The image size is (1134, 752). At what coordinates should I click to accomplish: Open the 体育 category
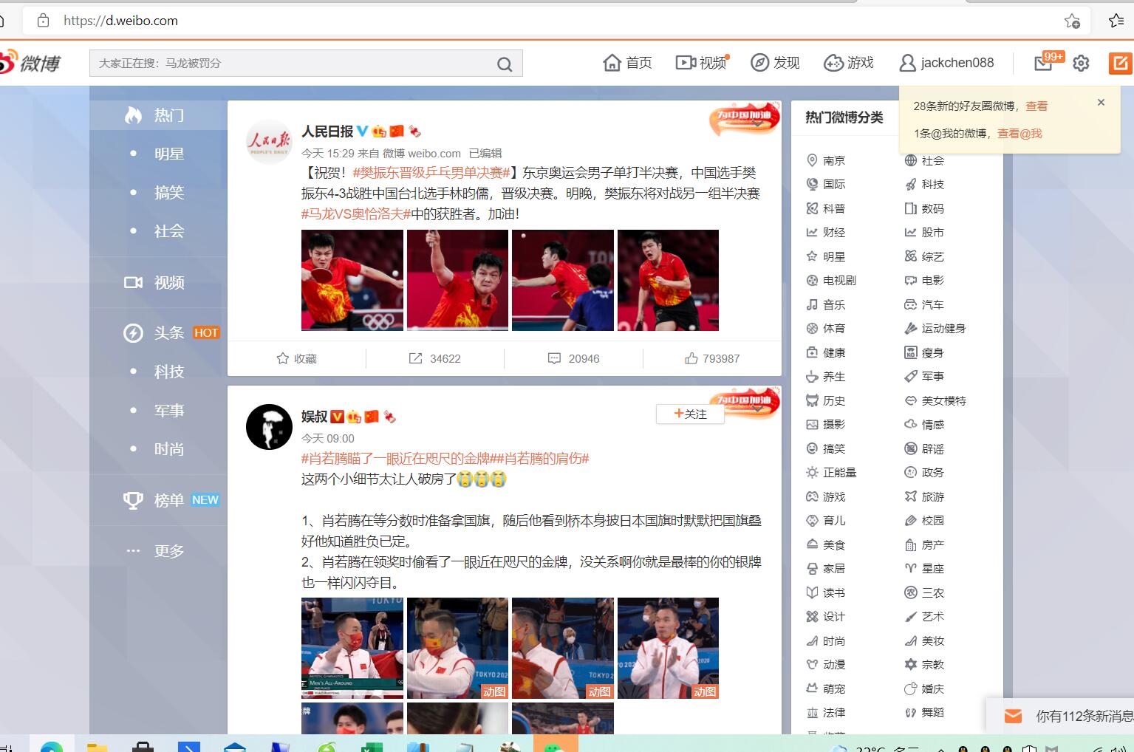coord(826,328)
